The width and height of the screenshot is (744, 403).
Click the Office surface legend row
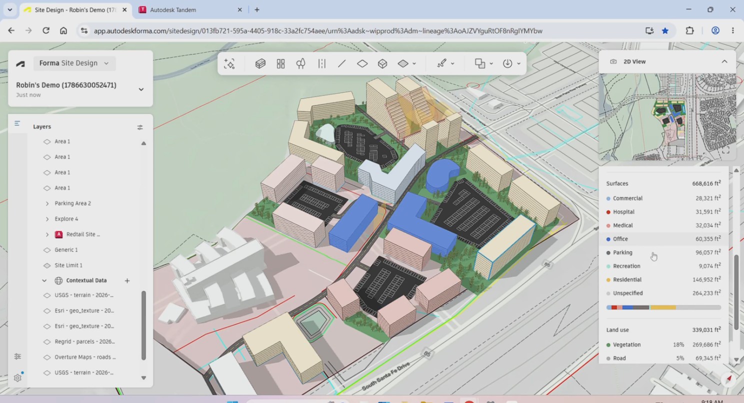pos(663,239)
